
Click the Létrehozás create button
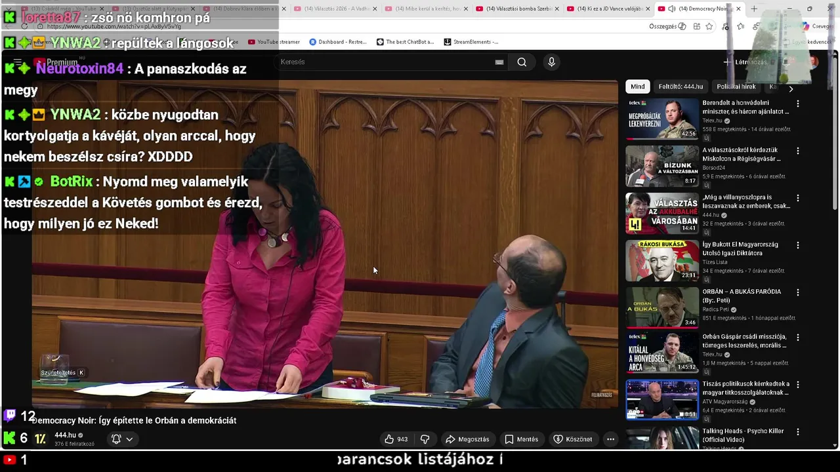tap(745, 62)
